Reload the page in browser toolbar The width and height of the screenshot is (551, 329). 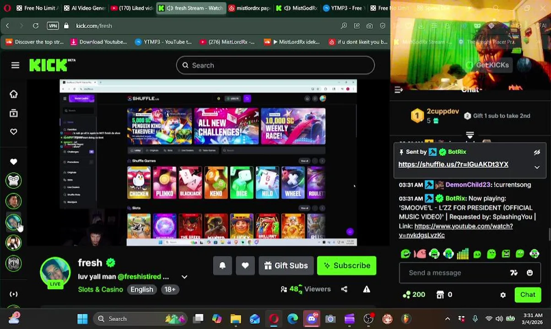click(35, 26)
